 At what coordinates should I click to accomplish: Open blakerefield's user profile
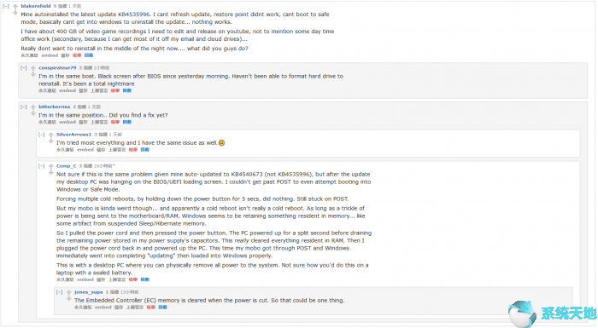coord(36,6)
